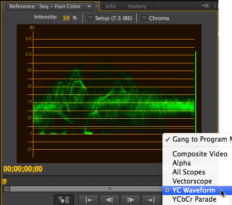232x205 pixels.
Task: Click the panel group gripper at top right
Action: pyautogui.click(x=215, y=6)
